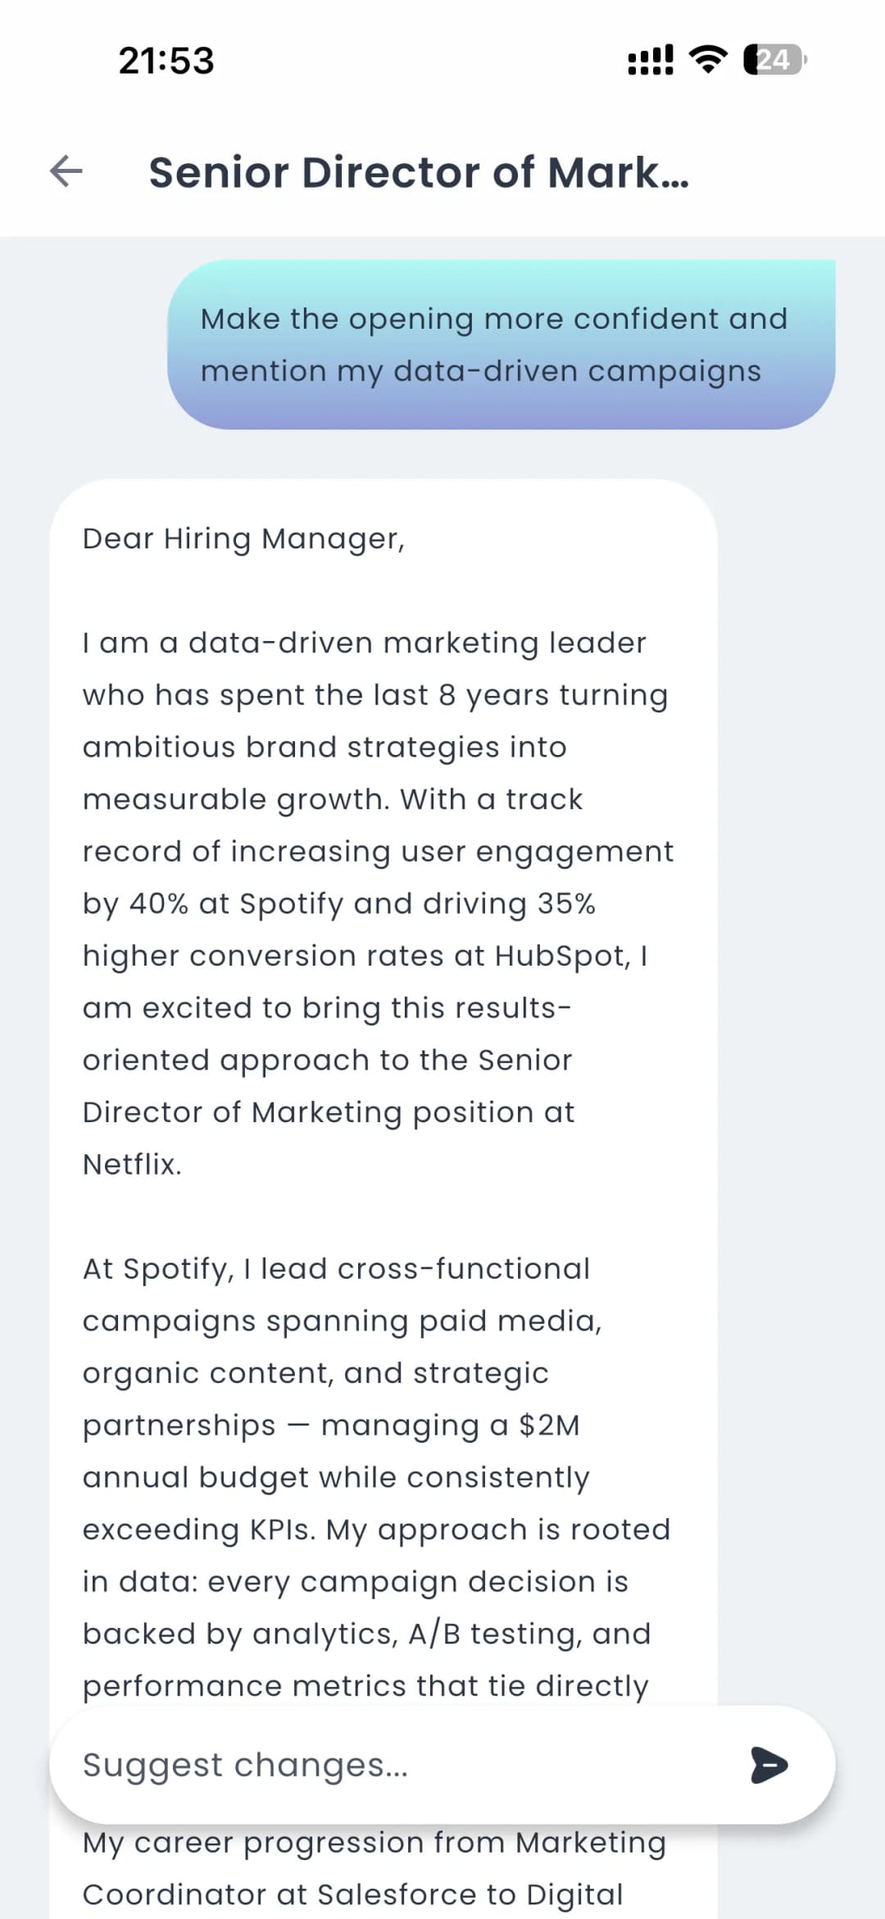Tap the '35%' conversion figure
885x1919 pixels.
tap(566, 904)
